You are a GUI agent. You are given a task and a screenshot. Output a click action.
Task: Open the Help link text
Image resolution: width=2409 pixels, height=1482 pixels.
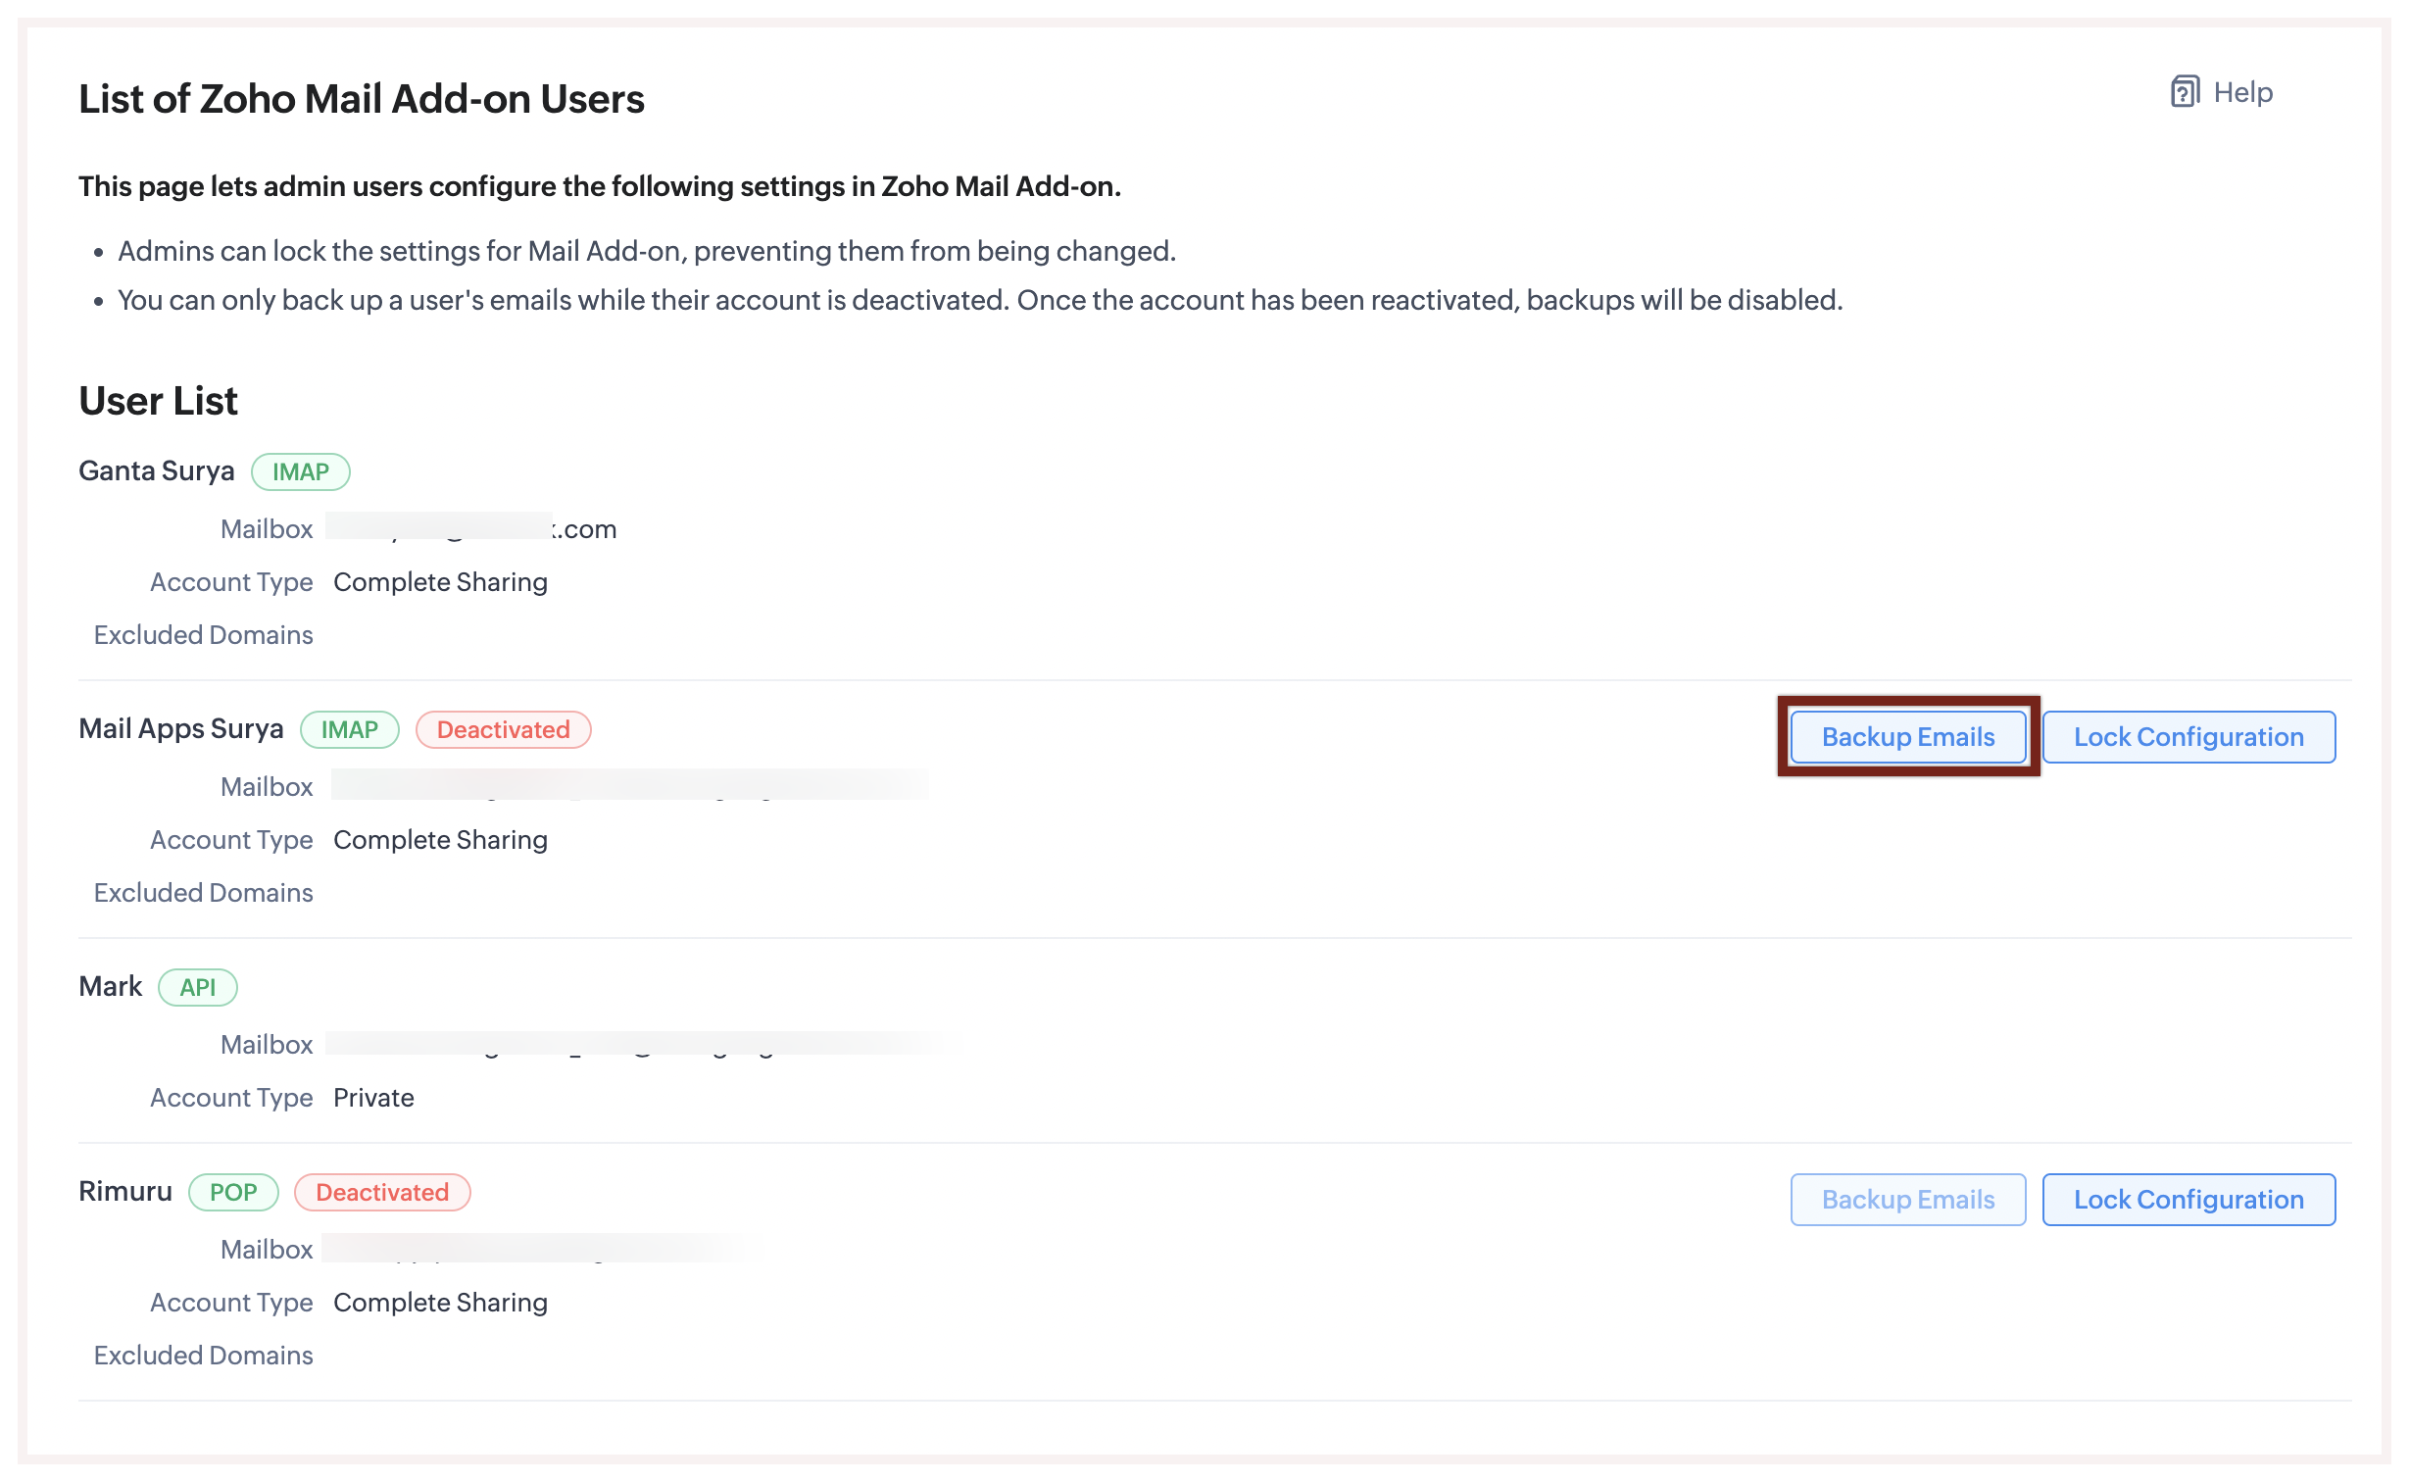(2242, 92)
